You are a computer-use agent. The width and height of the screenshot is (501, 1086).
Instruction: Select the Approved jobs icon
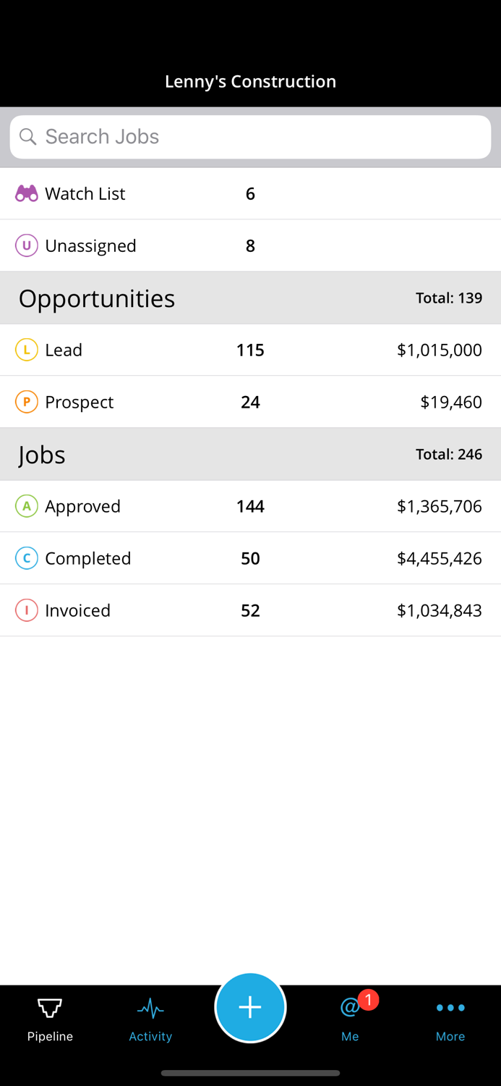coord(26,506)
